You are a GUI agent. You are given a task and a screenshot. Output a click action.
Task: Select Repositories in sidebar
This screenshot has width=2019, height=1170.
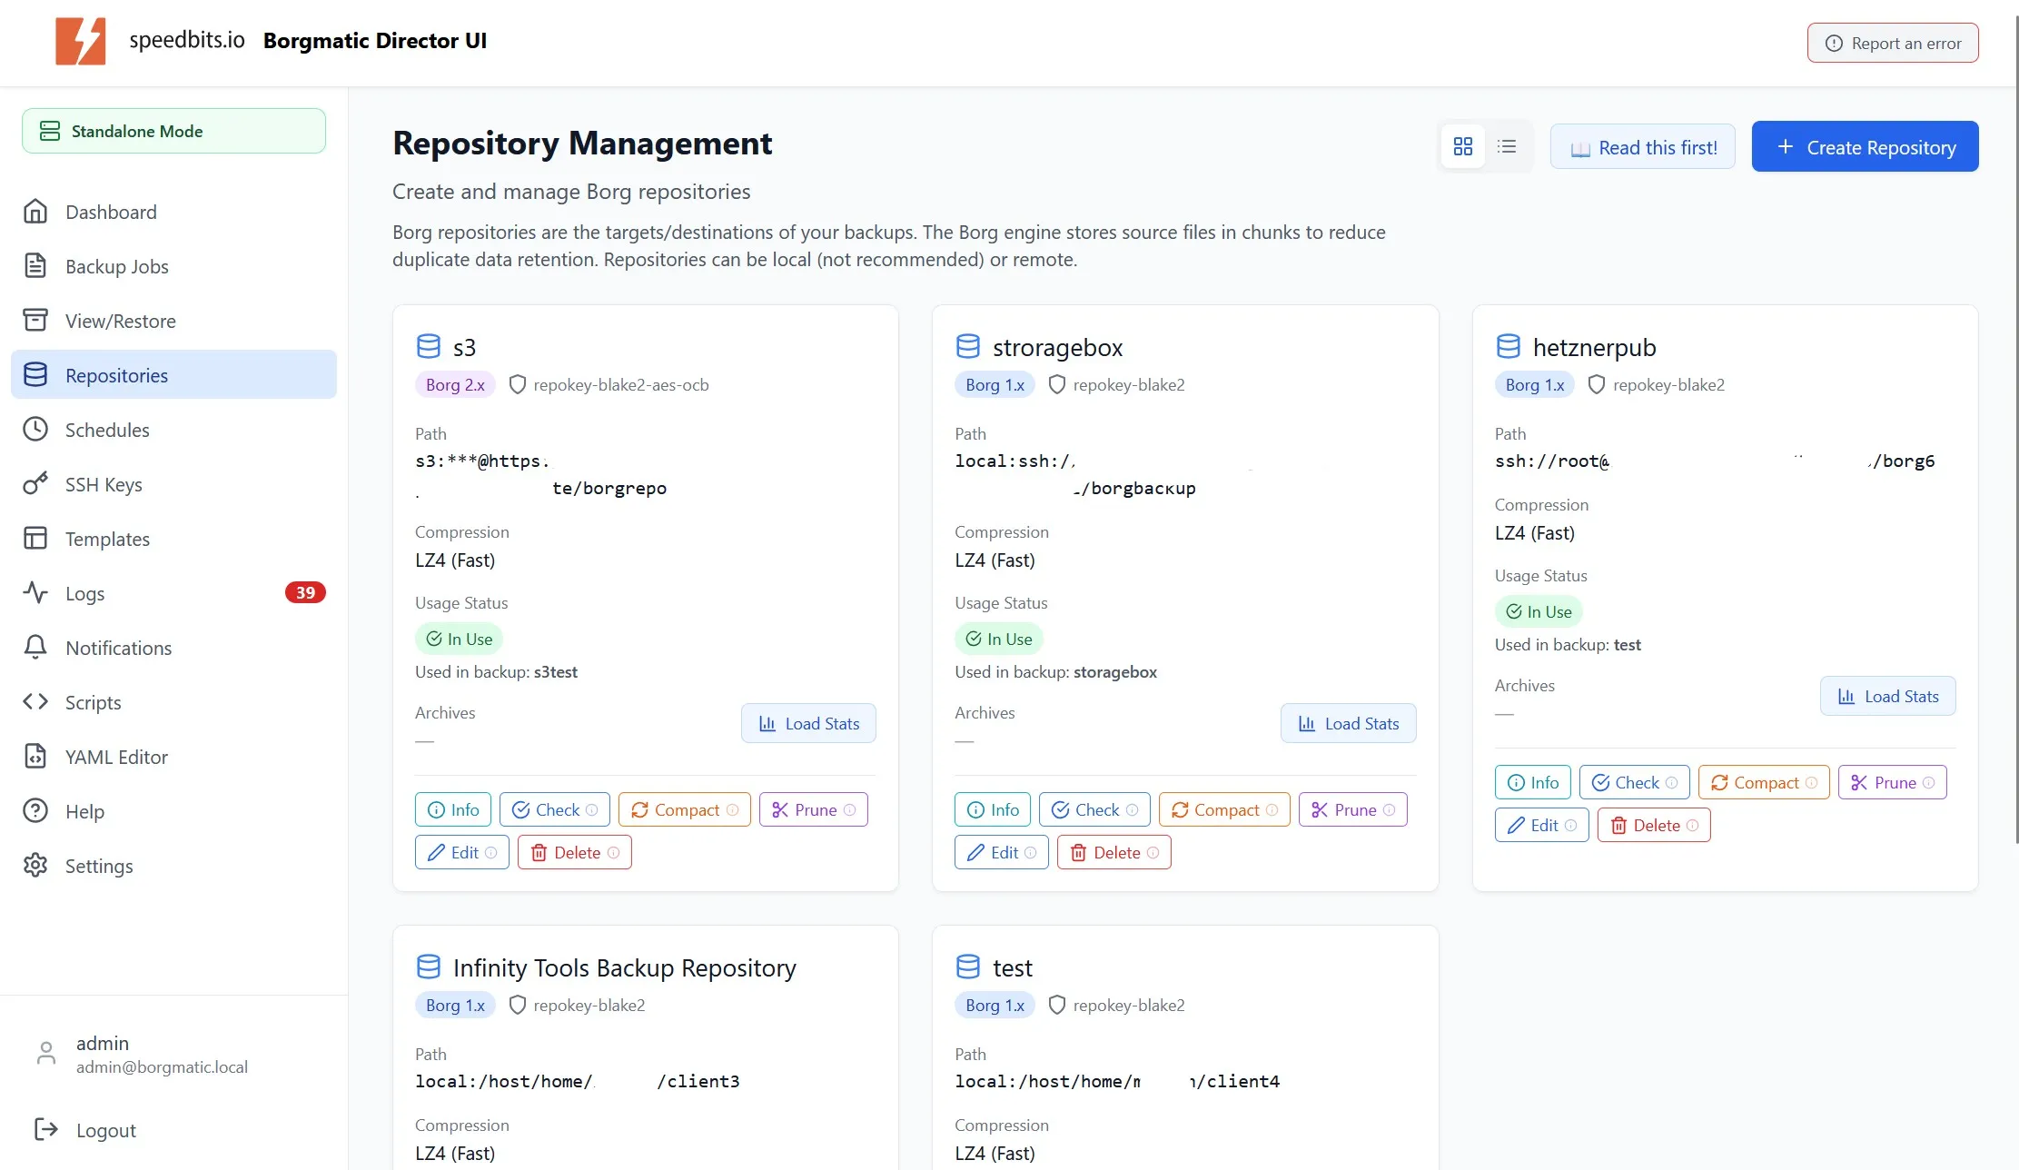pos(173,375)
